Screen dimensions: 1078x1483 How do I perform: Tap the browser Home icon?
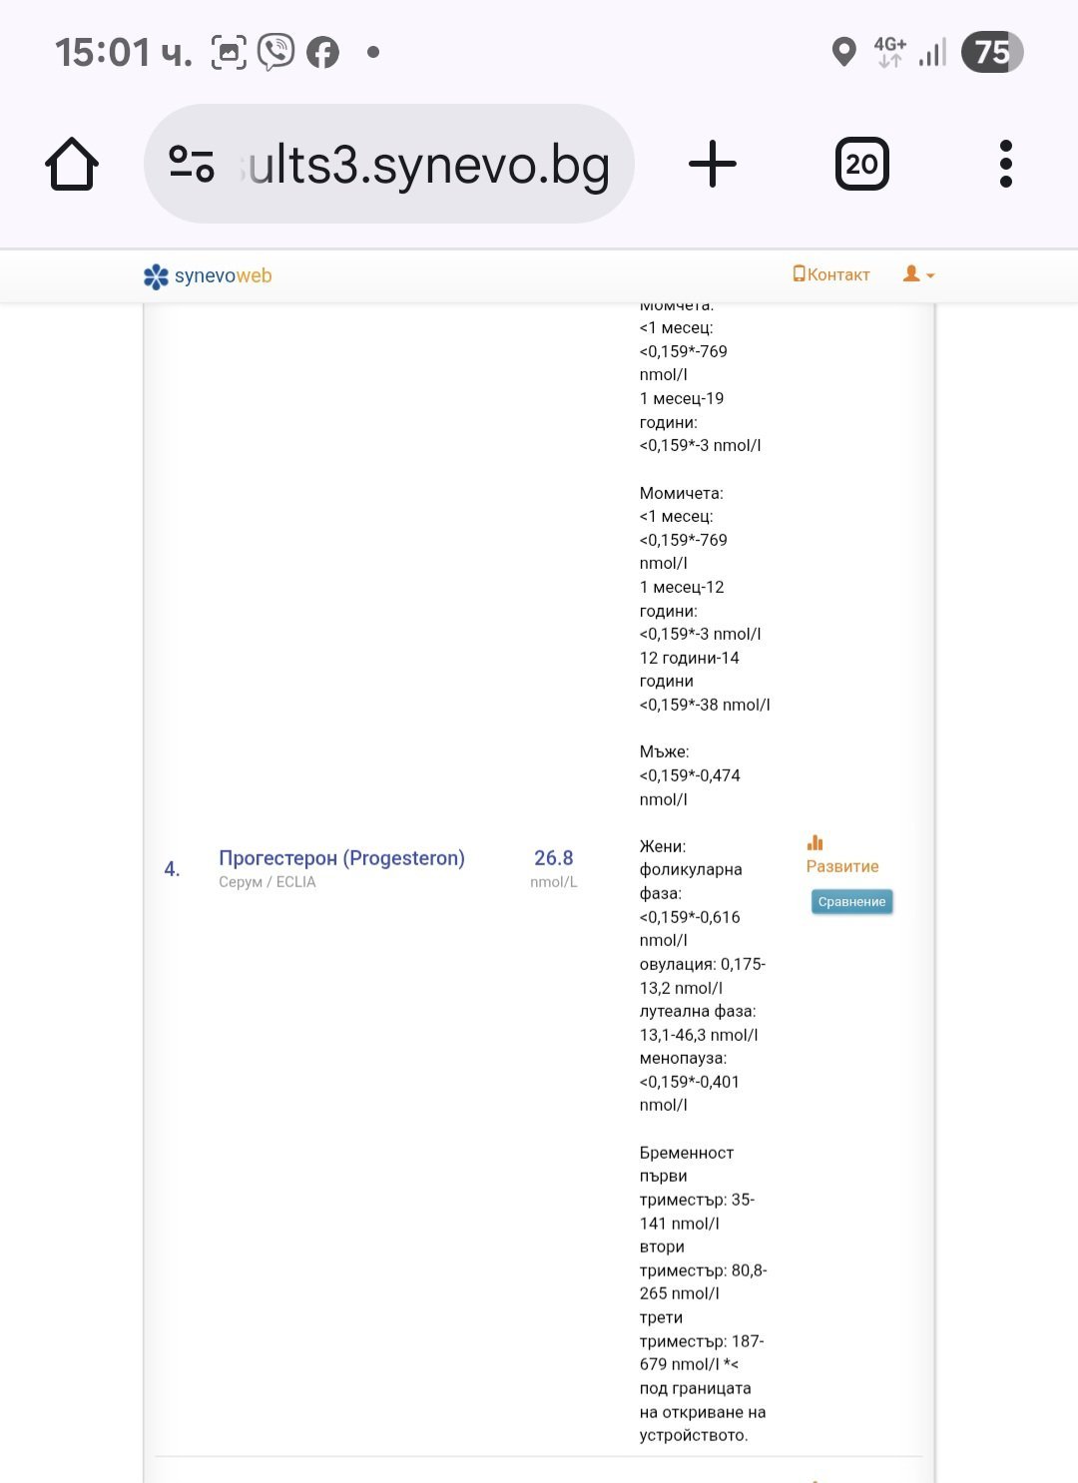72,165
